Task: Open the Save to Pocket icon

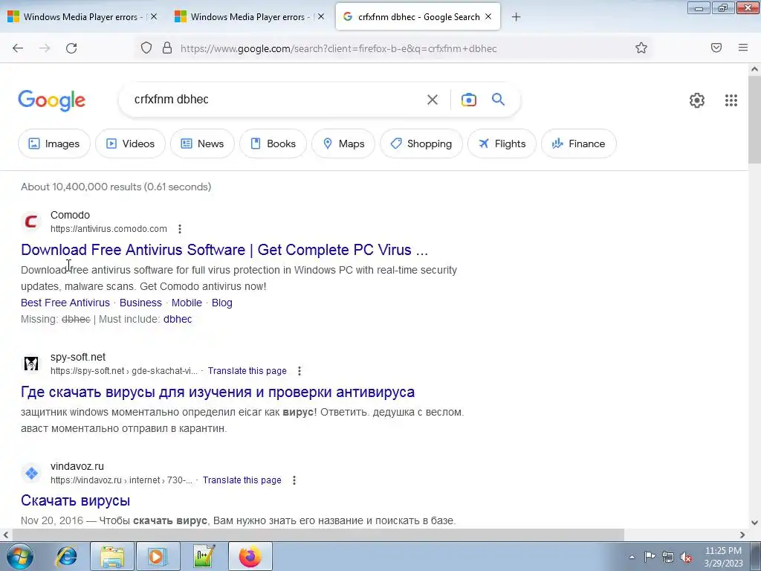Action: click(716, 48)
